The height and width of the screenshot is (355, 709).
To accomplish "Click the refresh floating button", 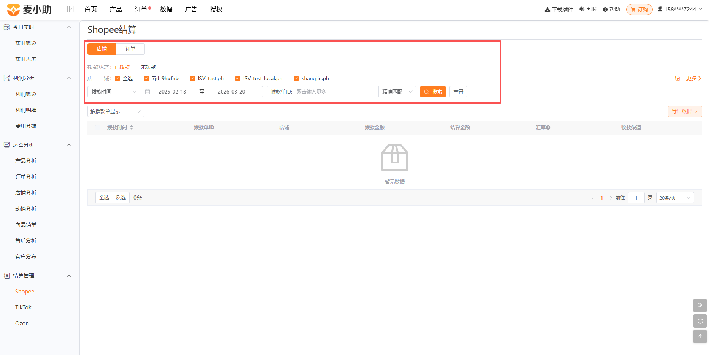I will click(700, 321).
